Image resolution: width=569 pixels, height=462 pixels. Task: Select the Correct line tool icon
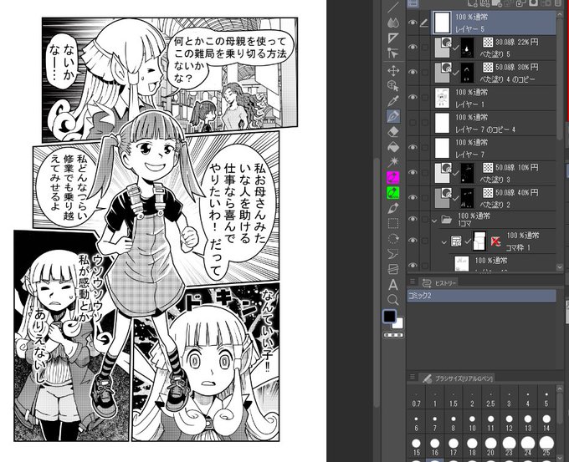point(393,53)
